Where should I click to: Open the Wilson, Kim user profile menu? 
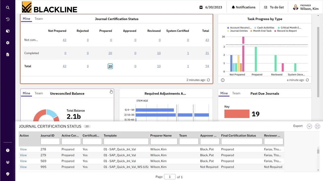306,7
